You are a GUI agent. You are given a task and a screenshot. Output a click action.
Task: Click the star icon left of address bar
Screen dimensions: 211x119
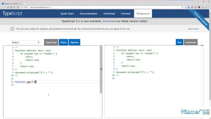(18, 7)
